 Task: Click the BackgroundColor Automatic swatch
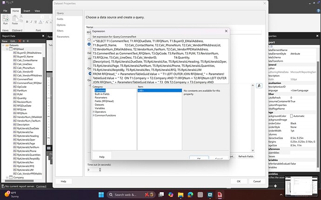click(x=291, y=116)
